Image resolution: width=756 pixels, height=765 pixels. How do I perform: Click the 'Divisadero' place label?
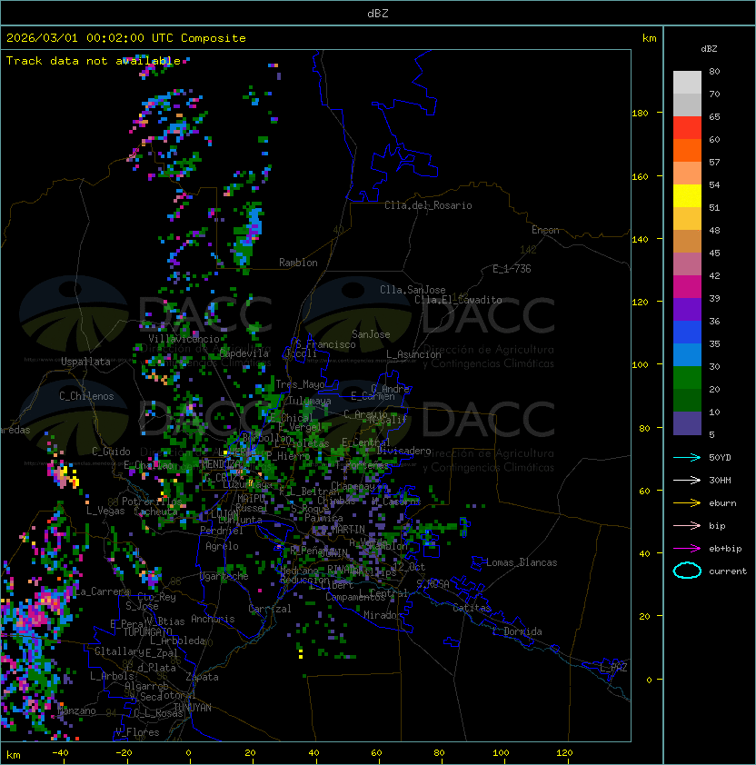point(403,451)
